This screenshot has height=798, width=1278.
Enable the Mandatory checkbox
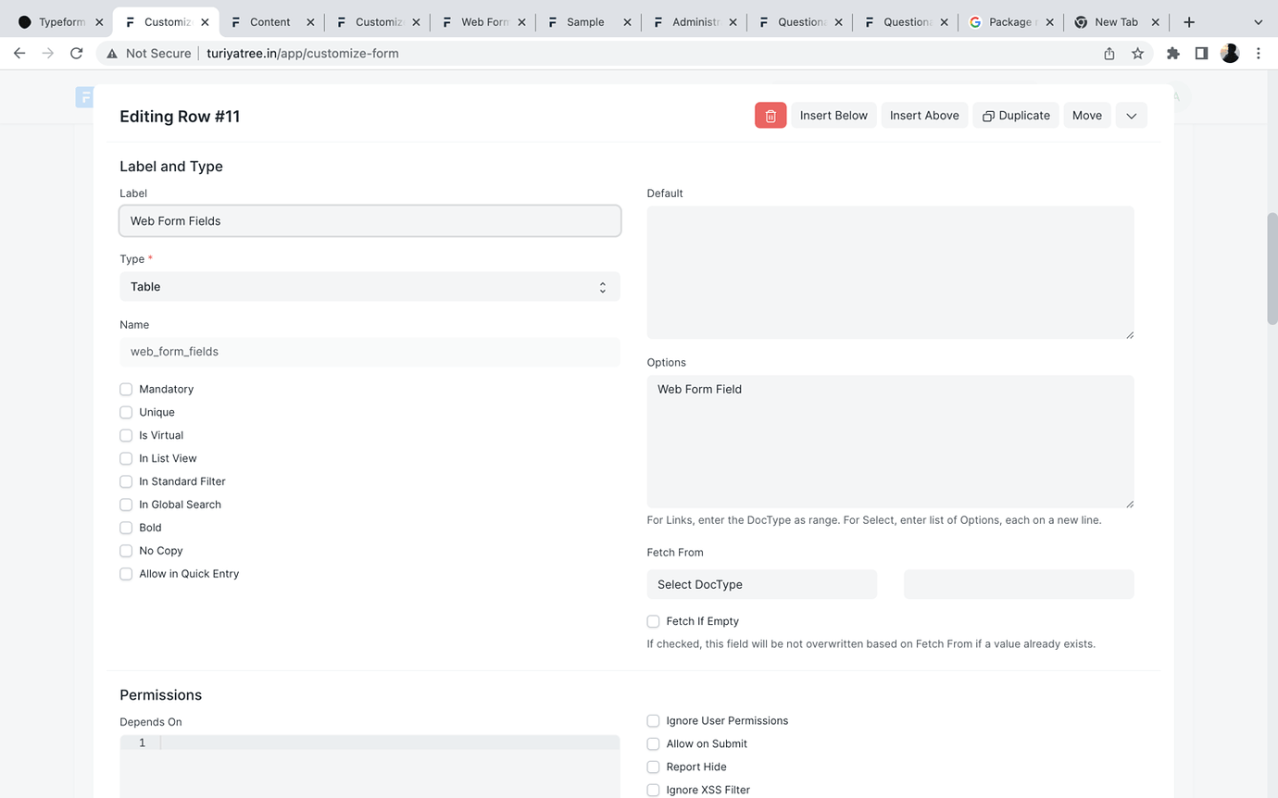tap(126, 389)
